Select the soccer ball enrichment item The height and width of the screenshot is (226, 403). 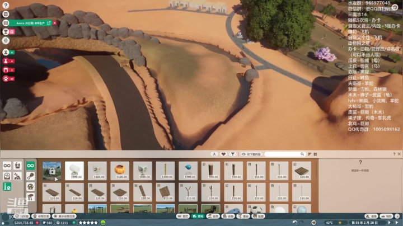point(256,209)
